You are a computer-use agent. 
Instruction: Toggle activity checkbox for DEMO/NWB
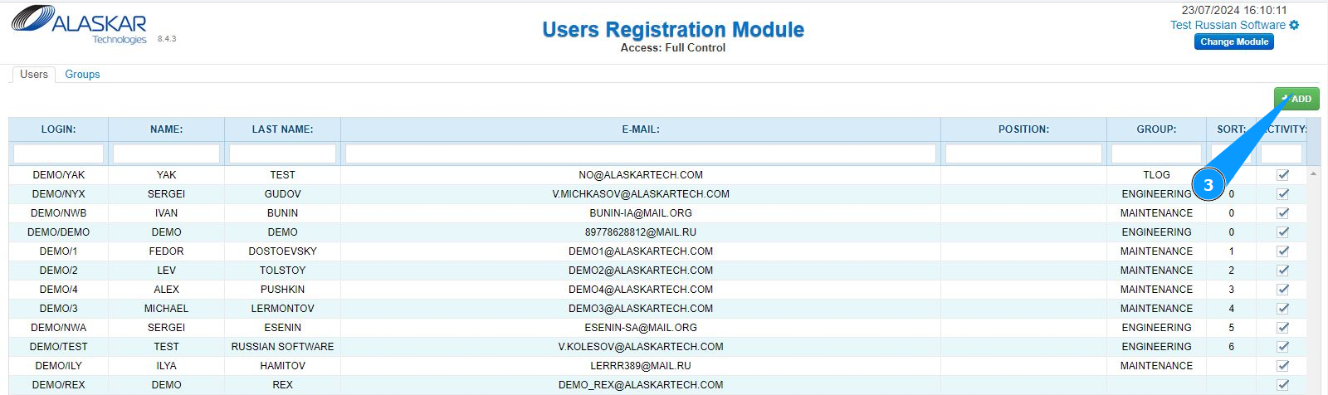(x=1283, y=212)
